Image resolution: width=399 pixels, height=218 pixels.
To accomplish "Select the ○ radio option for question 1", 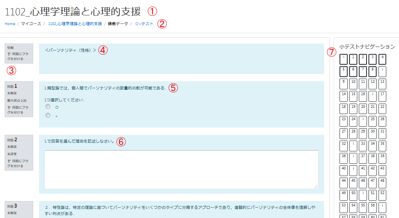I will coord(48,106).
